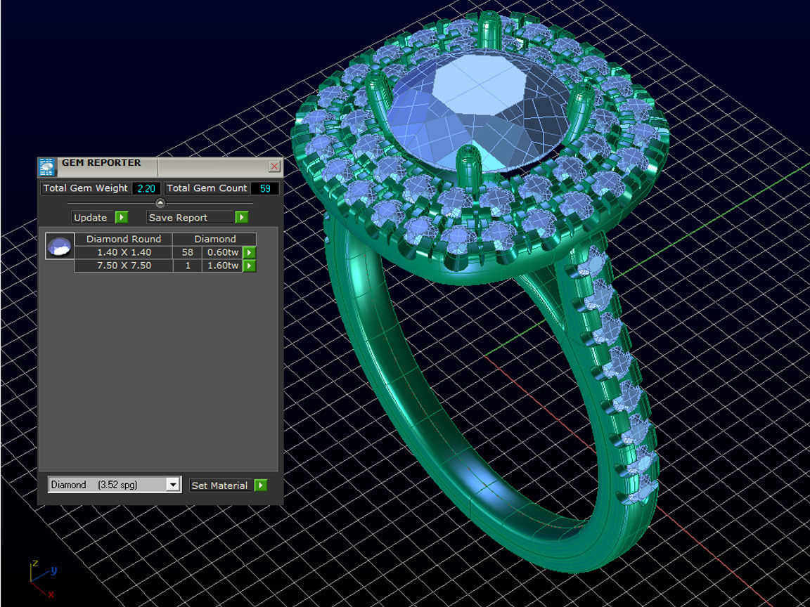Click the green arrow next to Save Report
The width and height of the screenshot is (810, 607).
242,217
